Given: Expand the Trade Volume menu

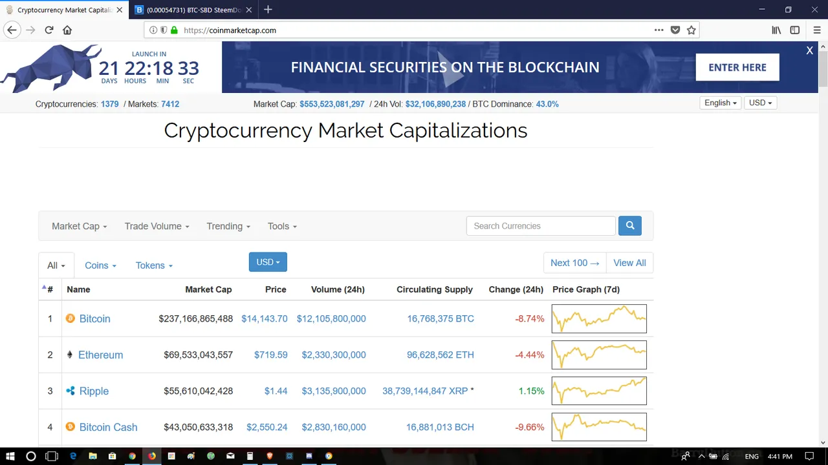Looking at the screenshot, I should pyautogui.click(x=157, y=226).
